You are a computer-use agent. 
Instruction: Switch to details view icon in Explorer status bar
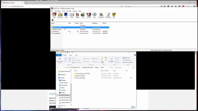[x=132, y=107]
